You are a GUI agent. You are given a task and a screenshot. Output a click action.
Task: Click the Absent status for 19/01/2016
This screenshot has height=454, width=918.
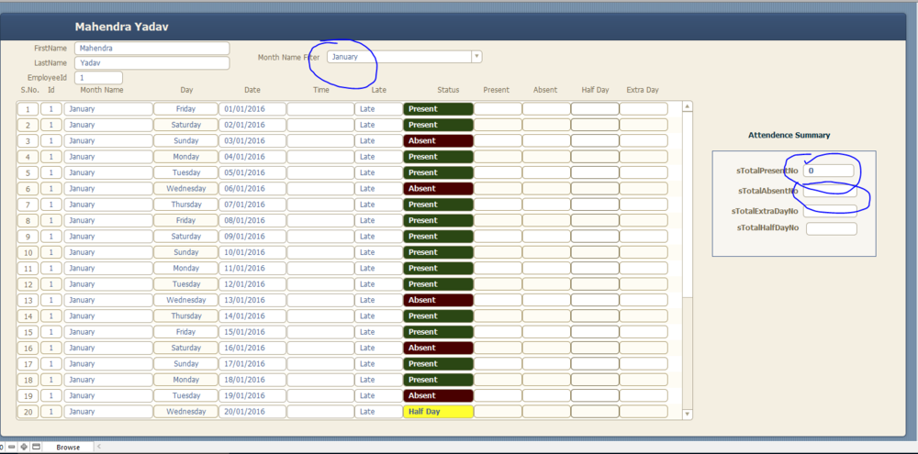(438, 395)
